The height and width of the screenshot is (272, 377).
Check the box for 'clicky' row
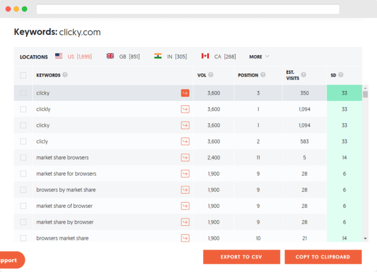23,125
